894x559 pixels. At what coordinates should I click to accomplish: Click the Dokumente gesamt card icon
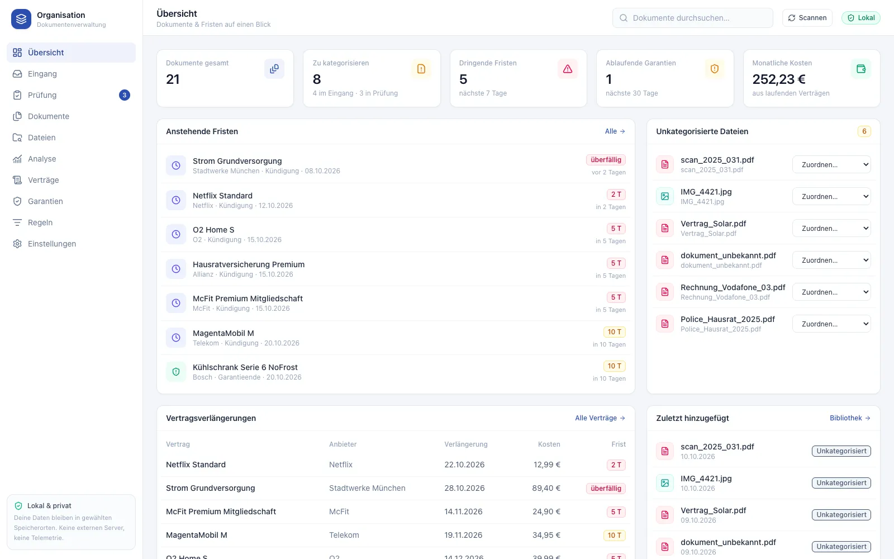point(274,69)
